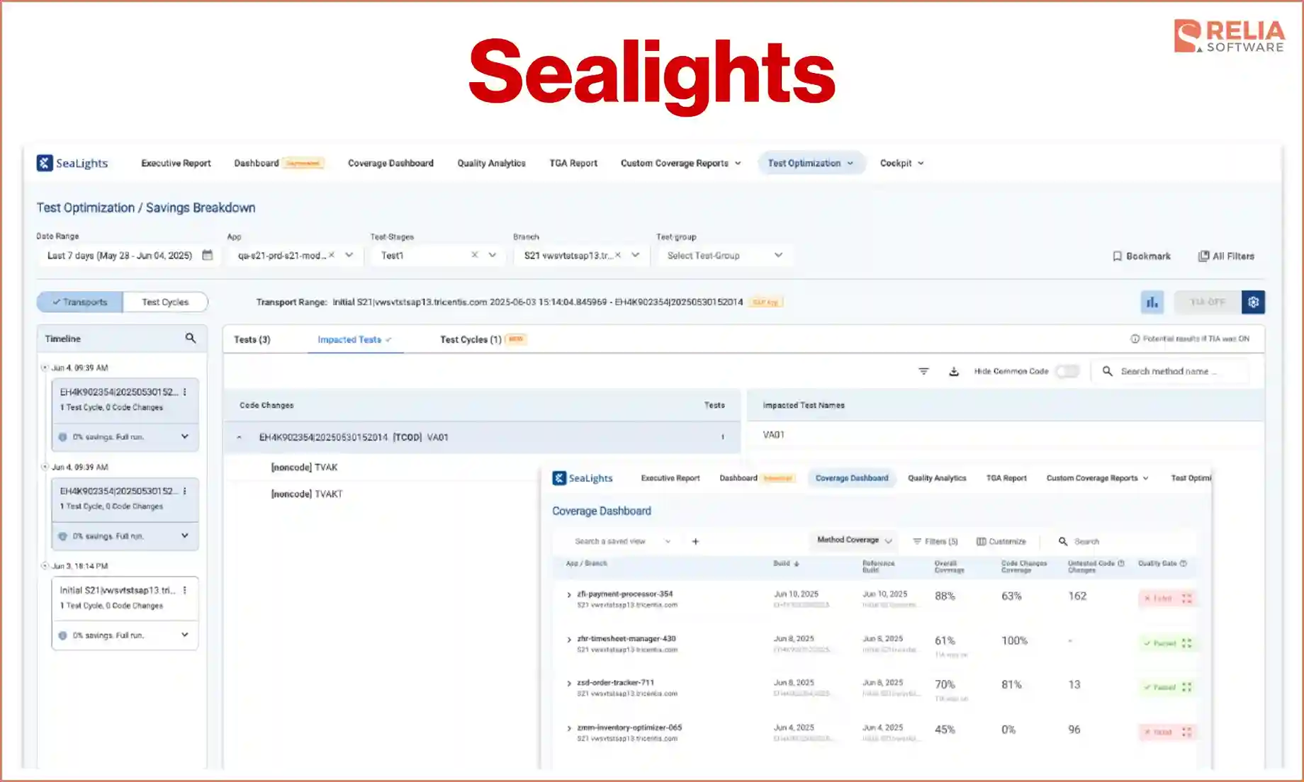Open the Tests (3) tab
The height and width of the screenshot is (782, 1304).
252,339
